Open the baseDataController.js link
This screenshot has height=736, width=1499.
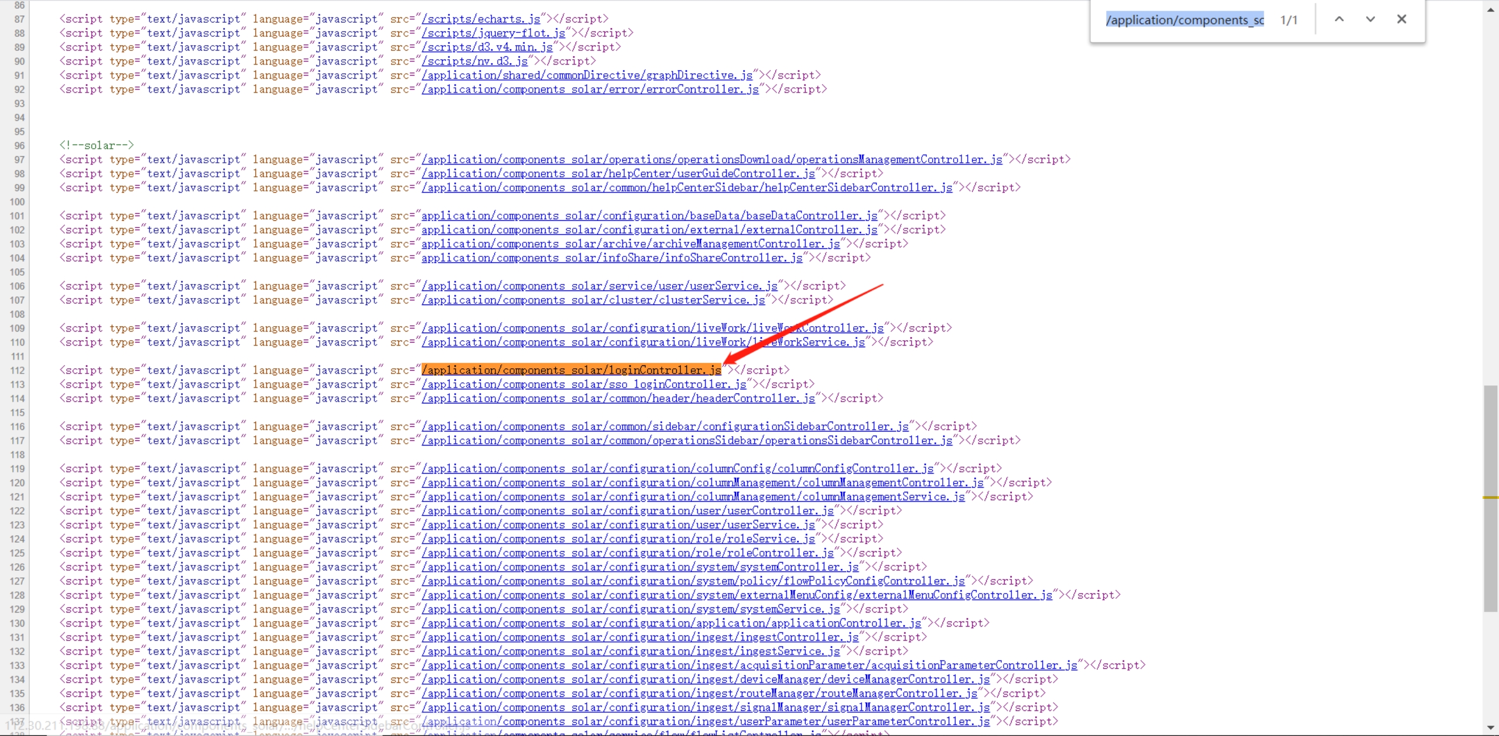649,215
